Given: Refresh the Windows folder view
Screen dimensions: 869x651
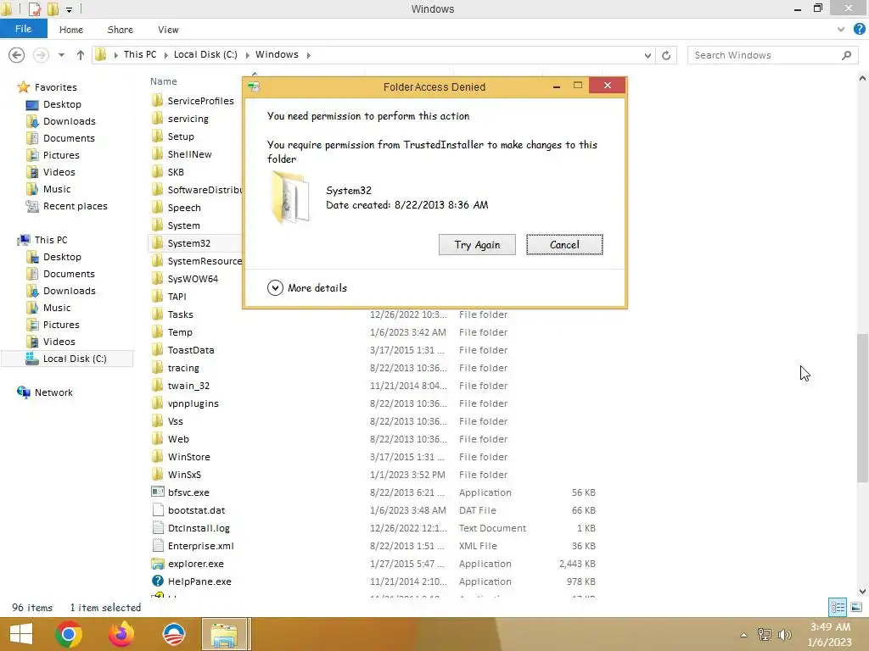Looking at the screenshot, I should point(666,55).
